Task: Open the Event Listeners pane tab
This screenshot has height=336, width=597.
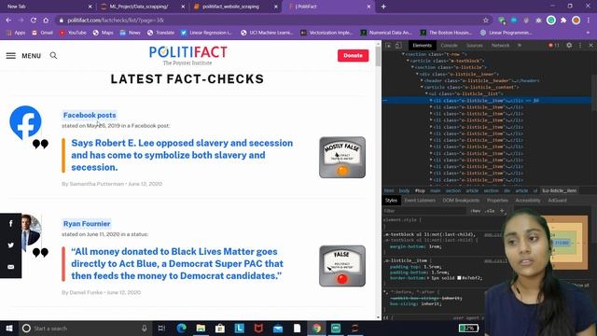Action: pyautogui.click(x=420, y=201)
